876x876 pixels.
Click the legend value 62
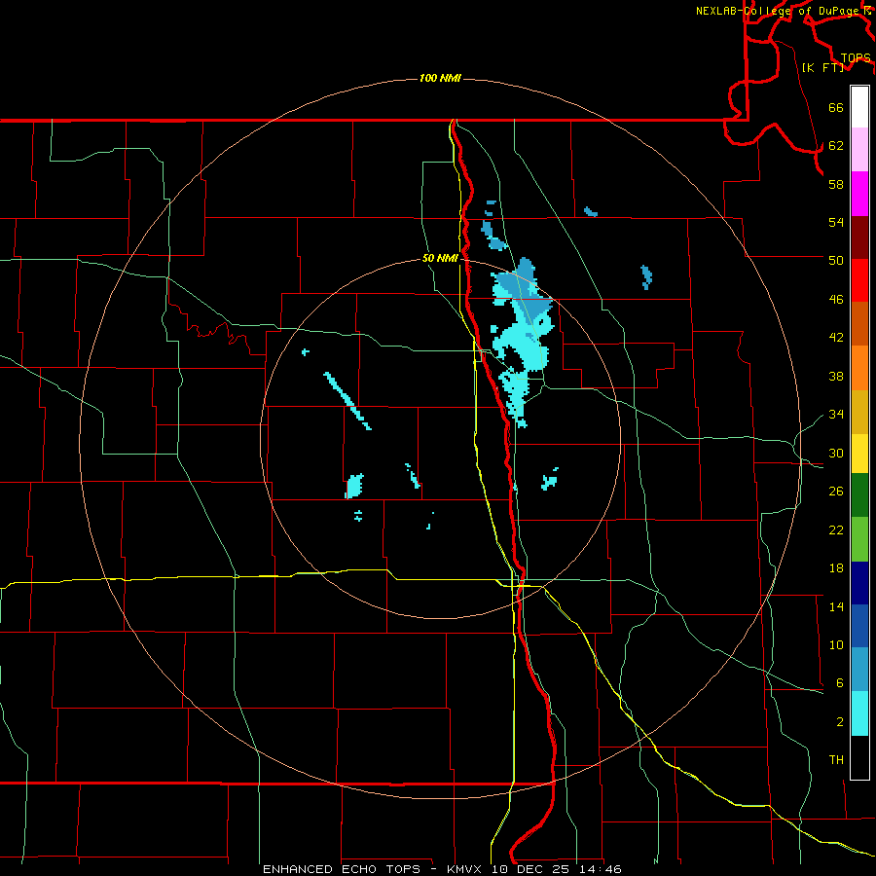pyautogui.click(x=836, y=146)
